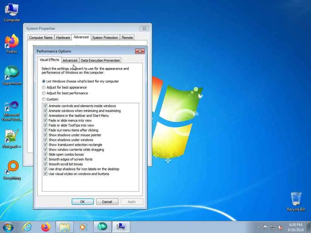Image resolution: width=311 pixels, height=233 pixels.
Task: Uncheck Use drop shadows for icon labels
Action: tap(46, 169)
